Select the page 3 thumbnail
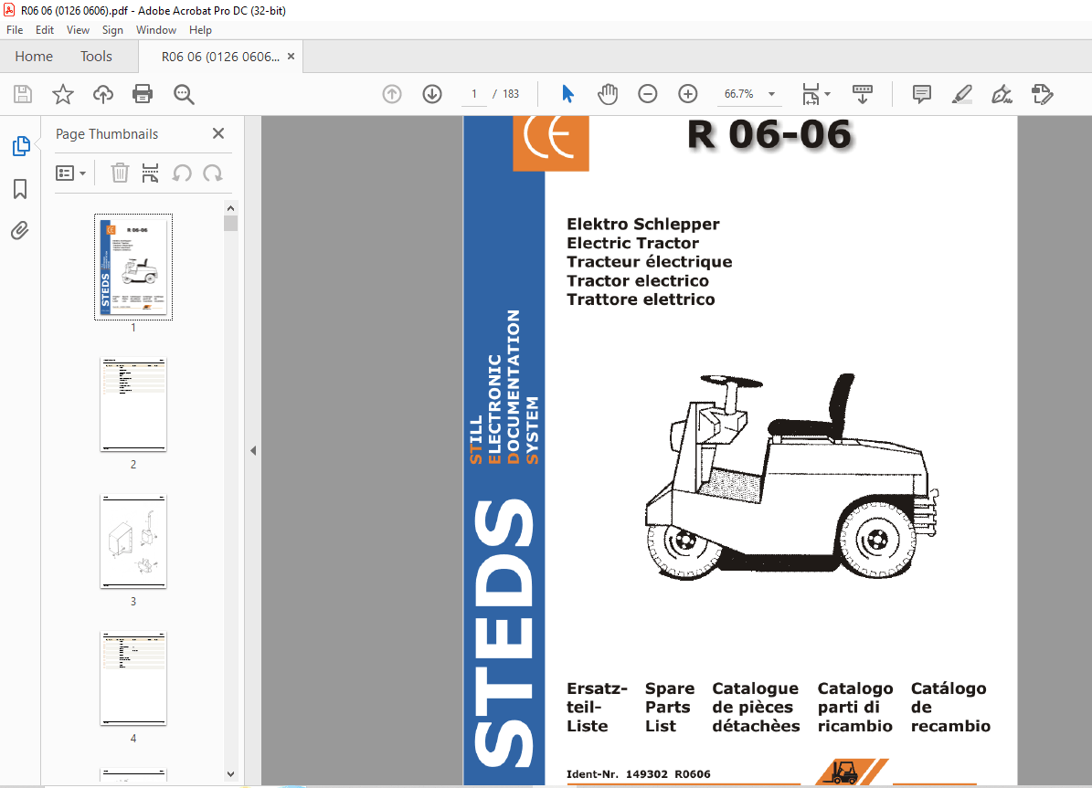This screenshot has height=788, width=1092. [x=133, y=541]
